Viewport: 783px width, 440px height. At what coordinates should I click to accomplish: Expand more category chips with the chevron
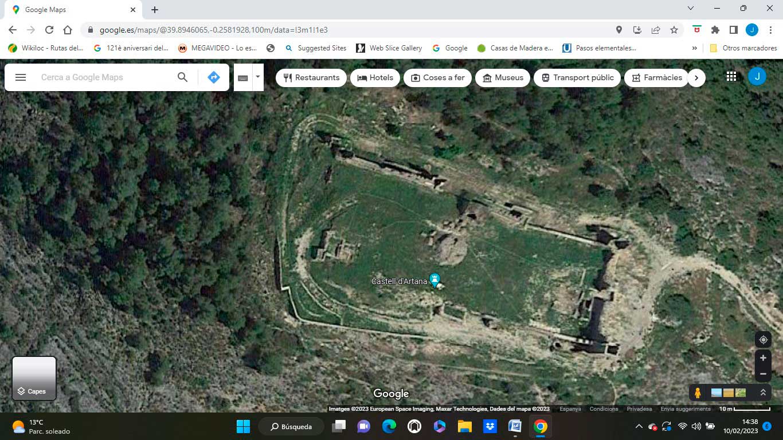(696, 77)
